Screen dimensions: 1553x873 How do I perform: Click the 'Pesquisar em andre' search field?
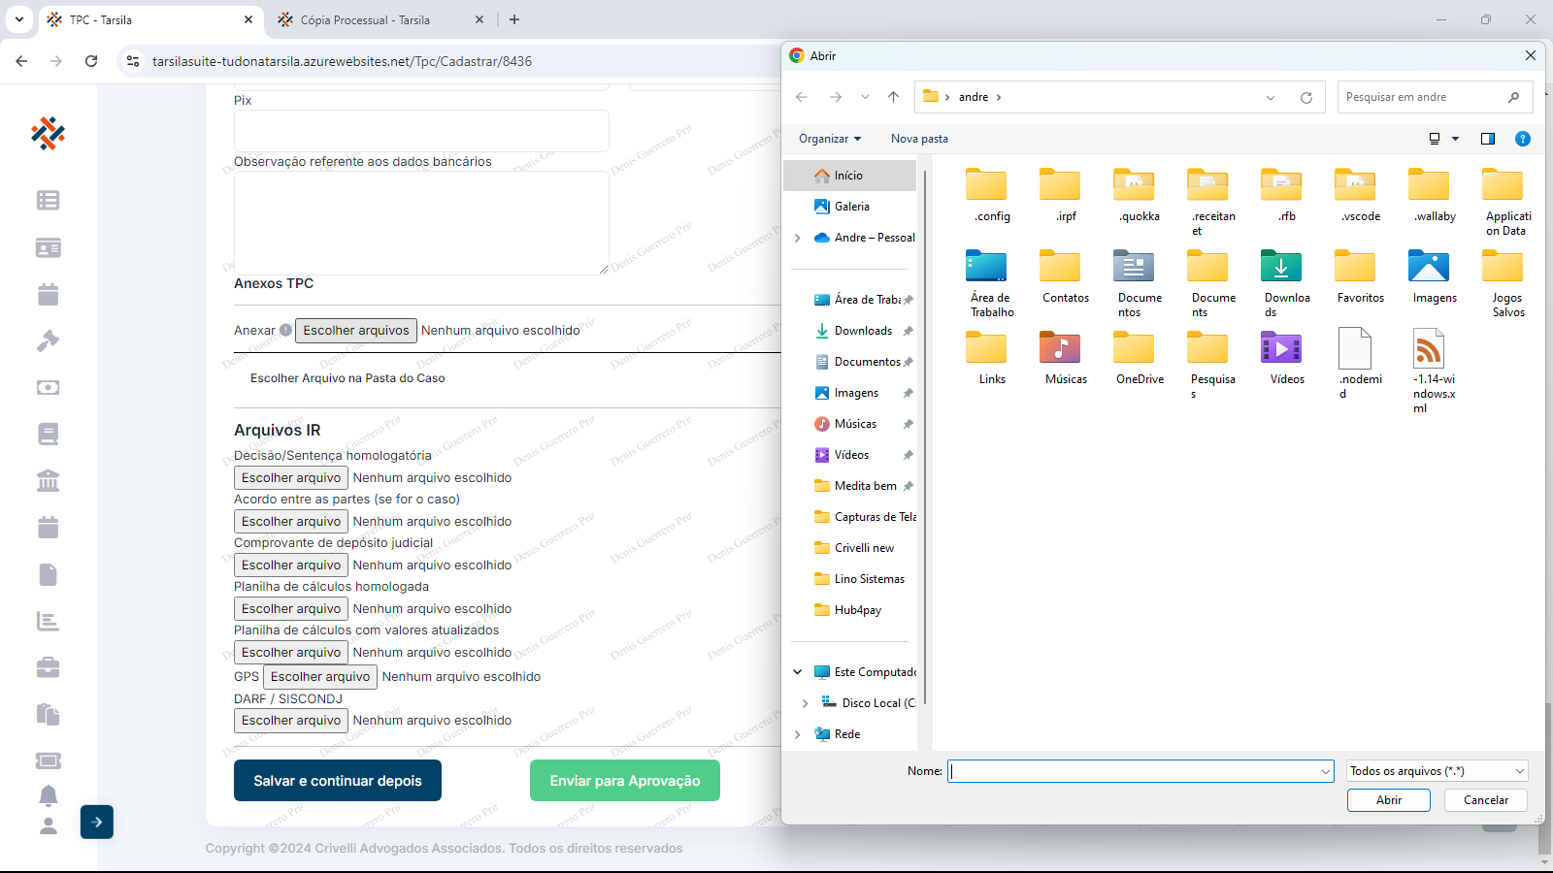1422,97
